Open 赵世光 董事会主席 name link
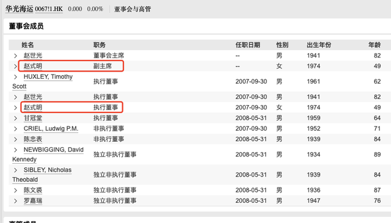Viewport: 391px width, 223px height. pos(33,56)
